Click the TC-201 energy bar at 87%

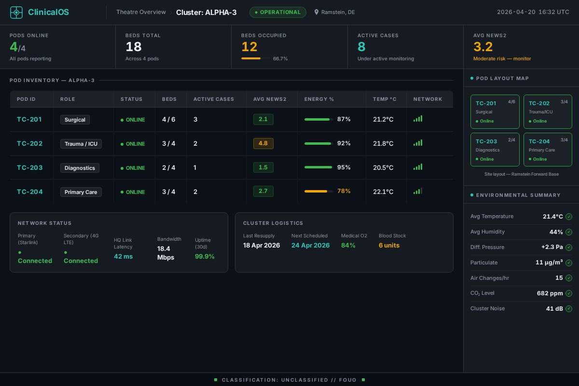319,119
